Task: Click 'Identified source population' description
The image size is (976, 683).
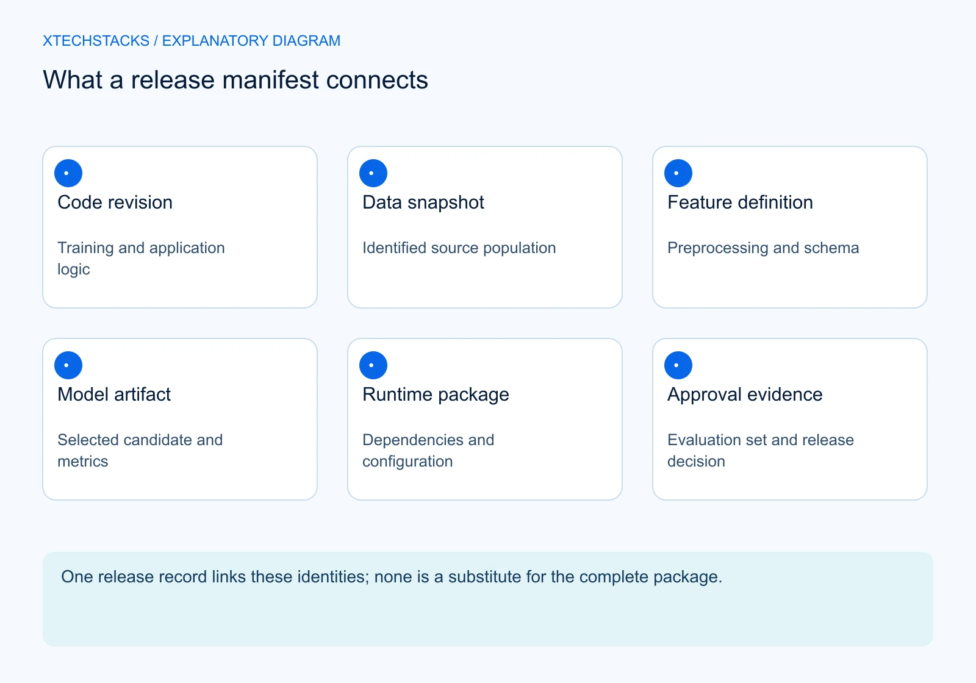Action: pos(459,248)
